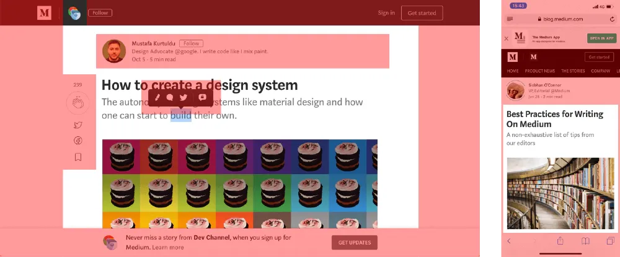Screen dimensions: 620x257
Task: Open the Safari share sheet icon
Action: (x=560, y=241)
